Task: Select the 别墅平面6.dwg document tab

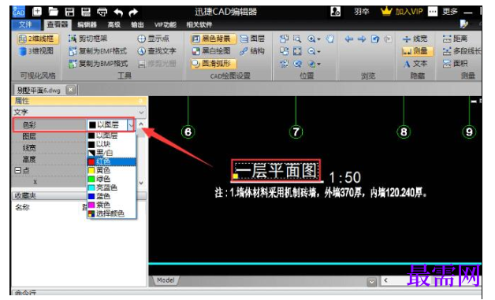Action: click(39, 91)
